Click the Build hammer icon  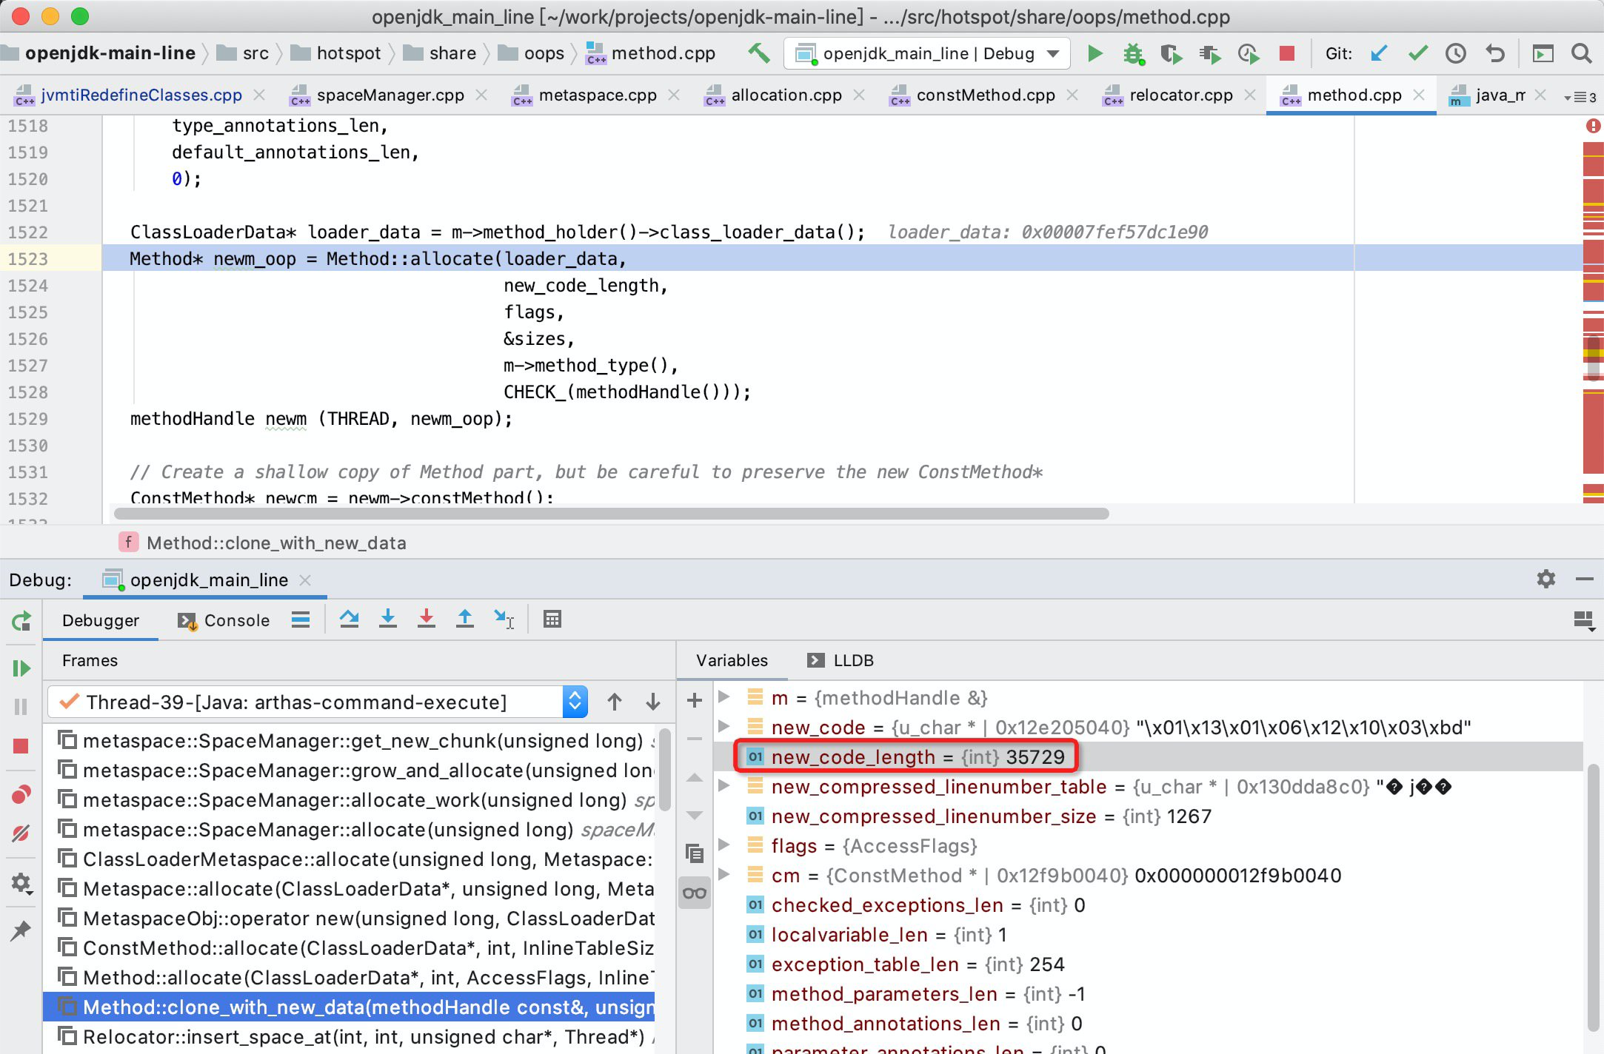pyautogui.click(x=758, y=53)
